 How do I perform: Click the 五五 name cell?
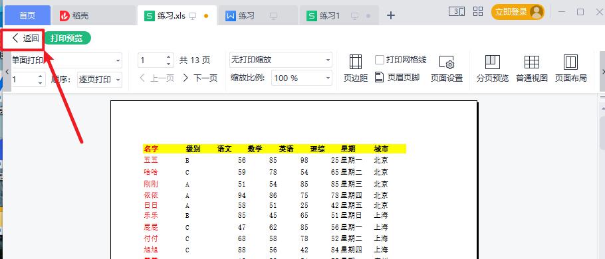coord(151,160)
